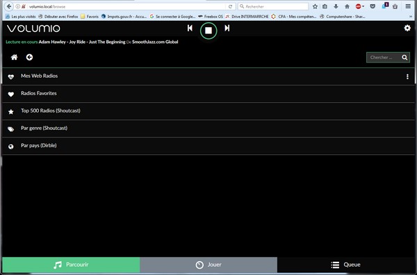
Task: Click the star icon beside Top 500 Radios
Action: tap(11, 112)
